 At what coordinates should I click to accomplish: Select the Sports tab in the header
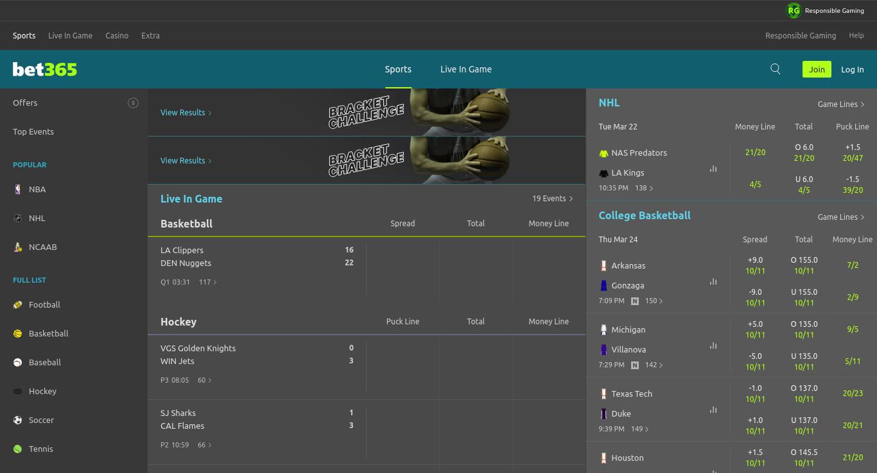tap(398, 69)
